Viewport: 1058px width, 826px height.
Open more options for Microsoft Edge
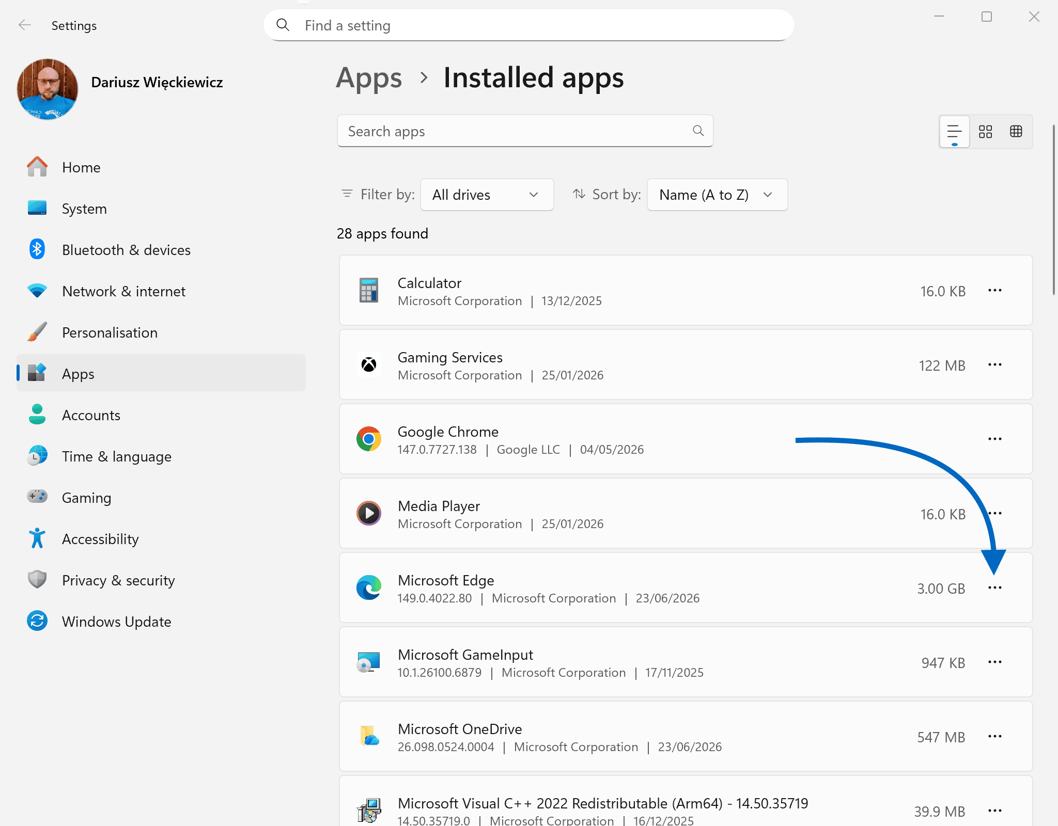(995, 587)
